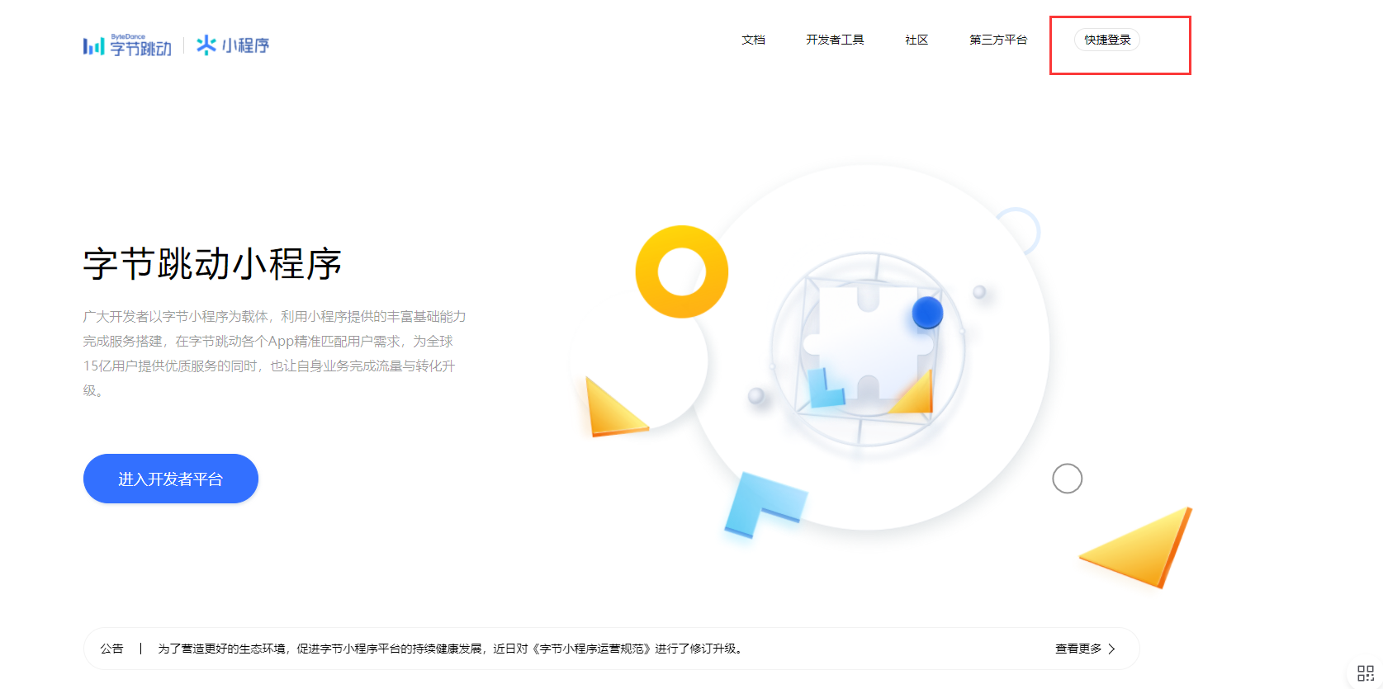Click the 公告 label
1383x689 pixels.
(111, 649)
